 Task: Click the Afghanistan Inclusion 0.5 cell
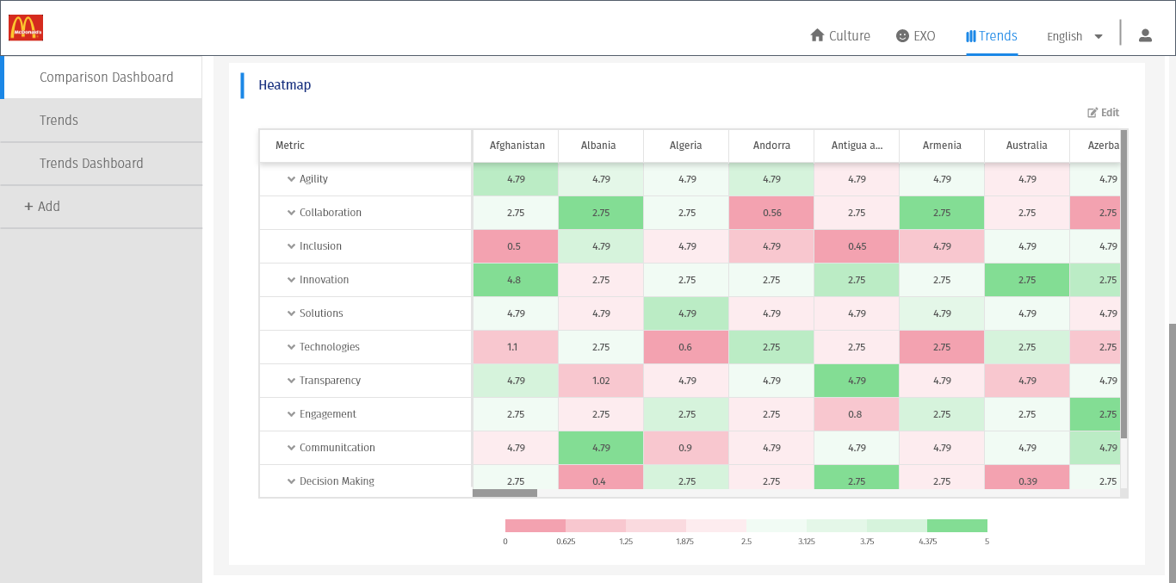515,246
